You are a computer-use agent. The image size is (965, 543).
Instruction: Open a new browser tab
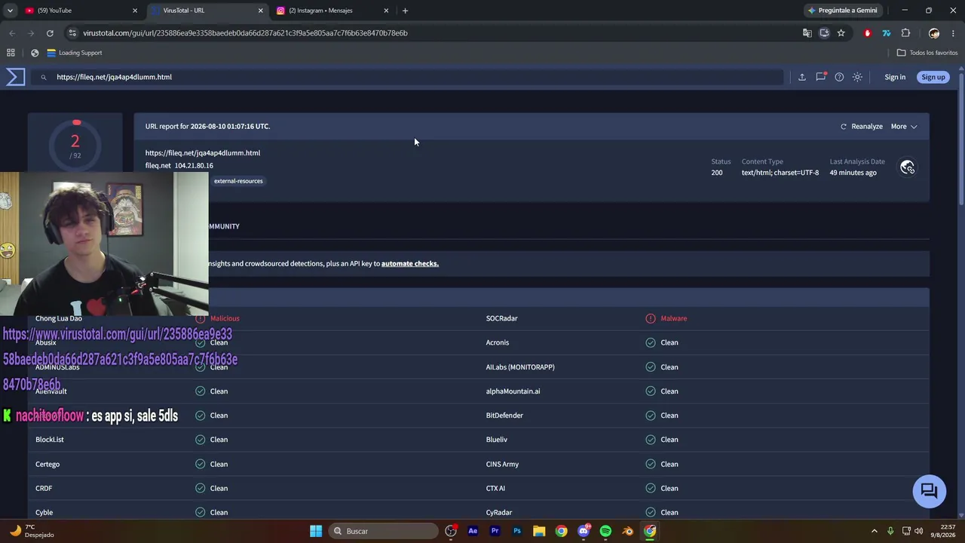tap(405, 11)
